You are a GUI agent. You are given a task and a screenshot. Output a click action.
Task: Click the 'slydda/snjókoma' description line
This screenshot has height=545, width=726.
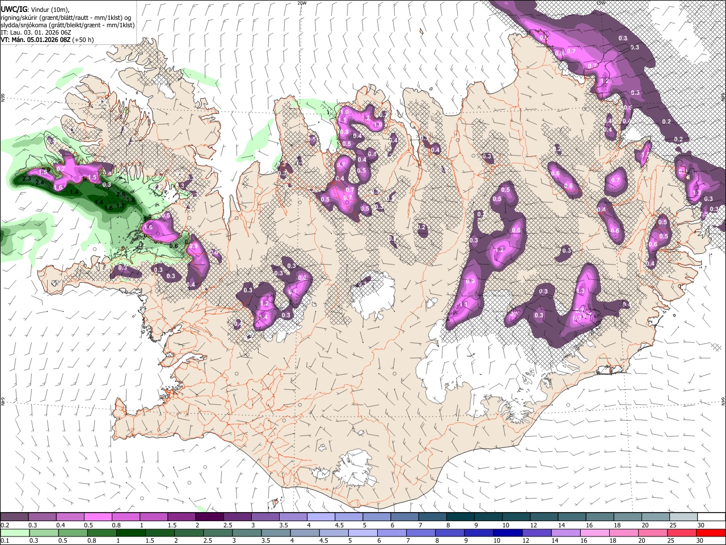pos(67,25)
